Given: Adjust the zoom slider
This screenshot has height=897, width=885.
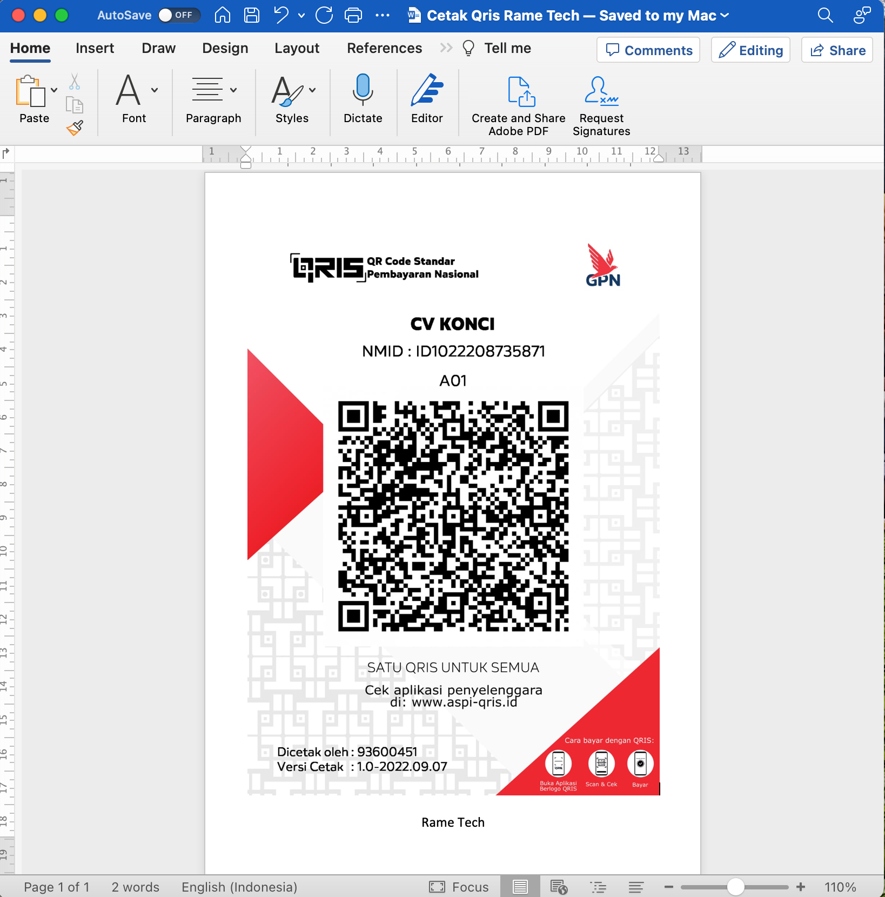Looking at the screenshot, I should [x=736, y=886].
